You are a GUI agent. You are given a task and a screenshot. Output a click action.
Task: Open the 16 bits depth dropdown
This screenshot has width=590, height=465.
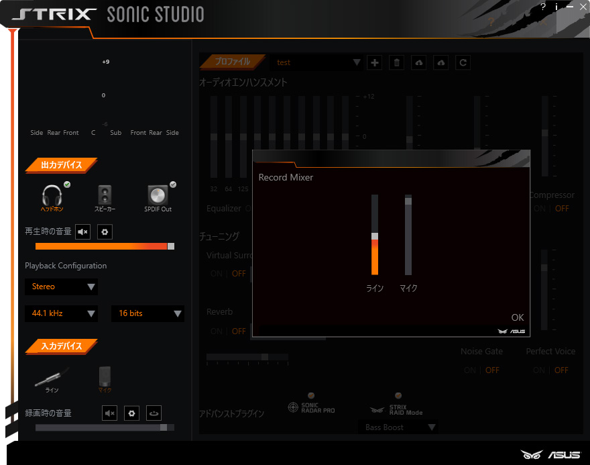coord(148,313)
